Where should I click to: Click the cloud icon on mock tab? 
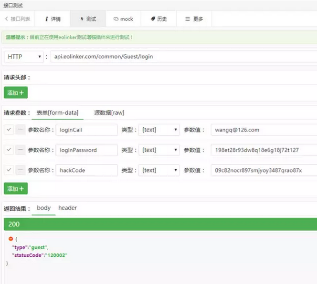pos(116,19)
